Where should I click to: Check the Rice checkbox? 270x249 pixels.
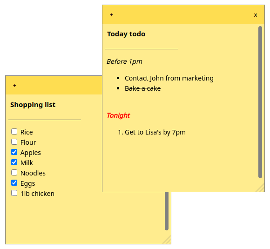click(14, 132)
